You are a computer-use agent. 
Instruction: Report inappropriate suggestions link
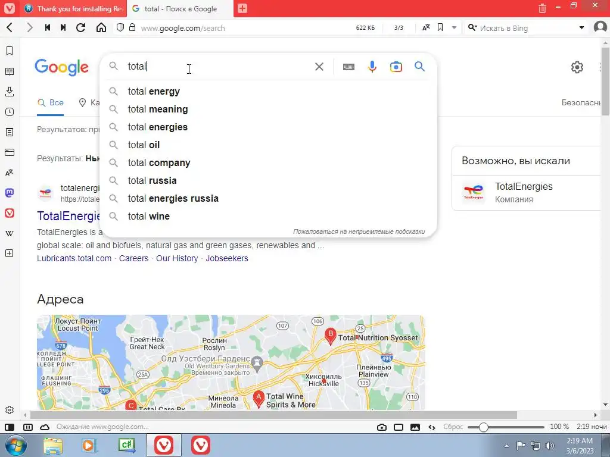point(359,231)
